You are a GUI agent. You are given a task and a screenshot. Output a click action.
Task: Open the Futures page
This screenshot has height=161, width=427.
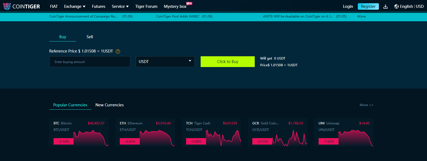tap(99, 6)
